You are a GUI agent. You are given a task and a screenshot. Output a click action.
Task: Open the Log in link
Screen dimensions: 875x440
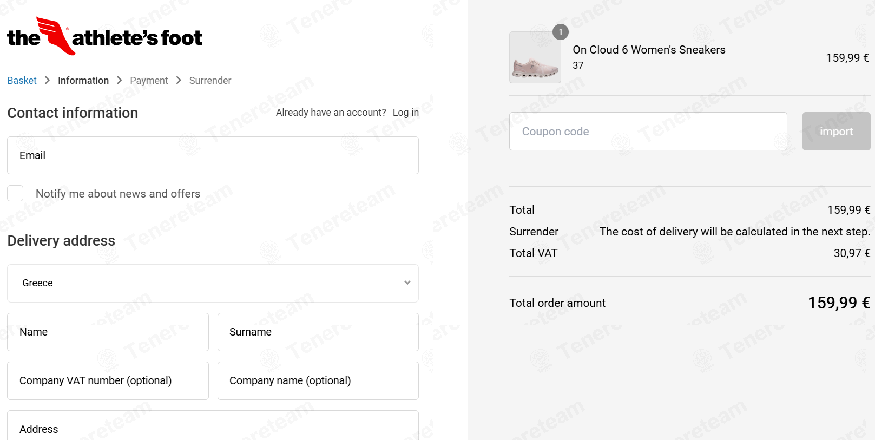[x=406, y=112]
